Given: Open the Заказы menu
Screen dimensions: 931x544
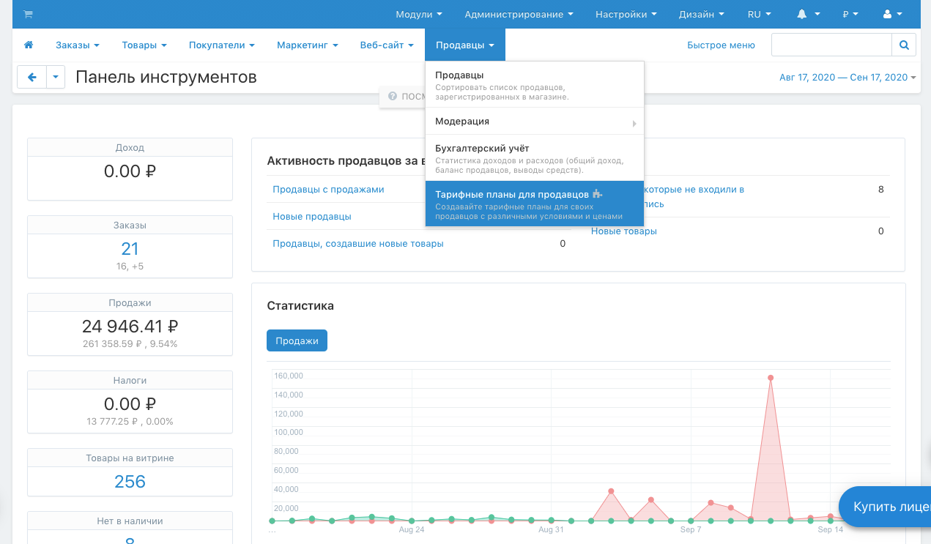Looking at the screenshot, I should pos(77,45).
